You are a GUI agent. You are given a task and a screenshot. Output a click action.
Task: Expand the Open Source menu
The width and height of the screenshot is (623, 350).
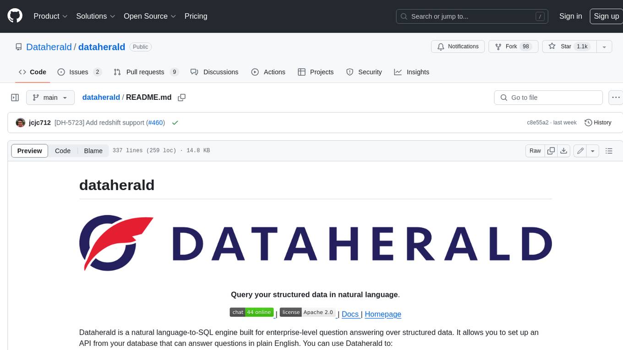[x=150, y=16]
